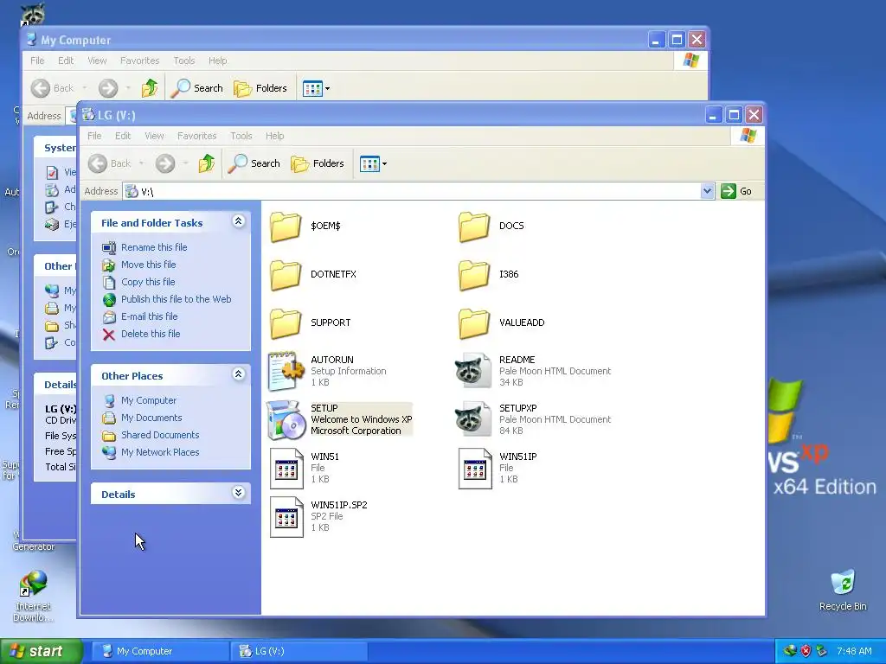Select the SETUP Windows XP installer icon
The image size is (886, 664).
(286, 419)
